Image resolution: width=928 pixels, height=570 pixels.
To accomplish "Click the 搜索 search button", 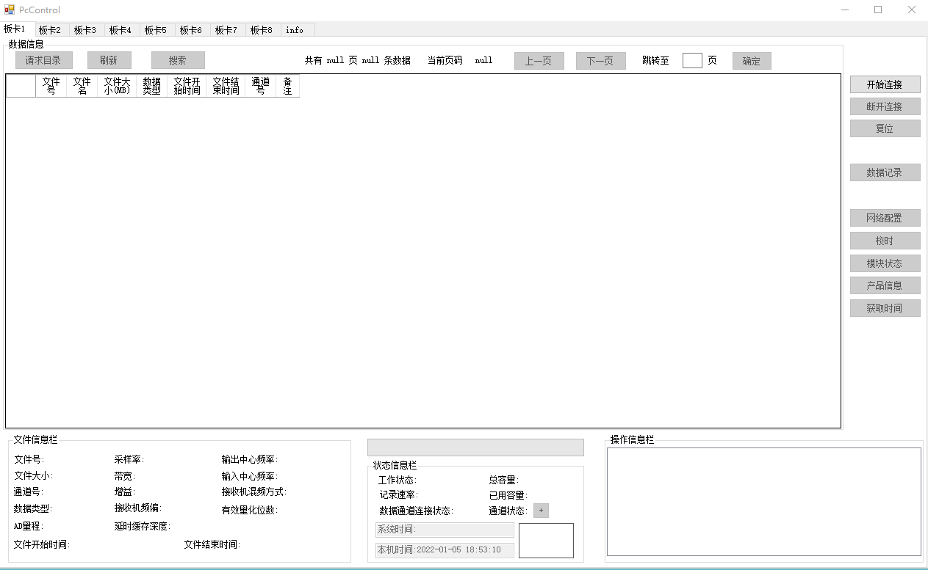I will pyautogui.click(x=178, y=60).
